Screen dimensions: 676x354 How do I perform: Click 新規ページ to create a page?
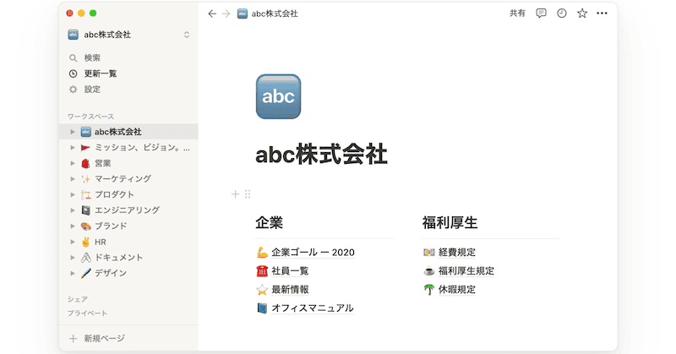[103, 338]
